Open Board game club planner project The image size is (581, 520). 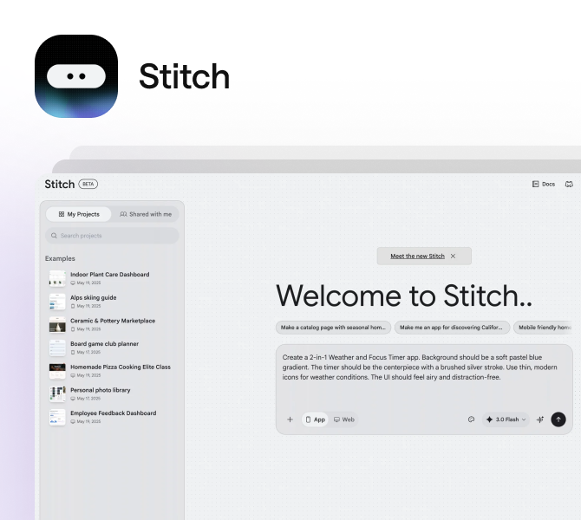110,348
